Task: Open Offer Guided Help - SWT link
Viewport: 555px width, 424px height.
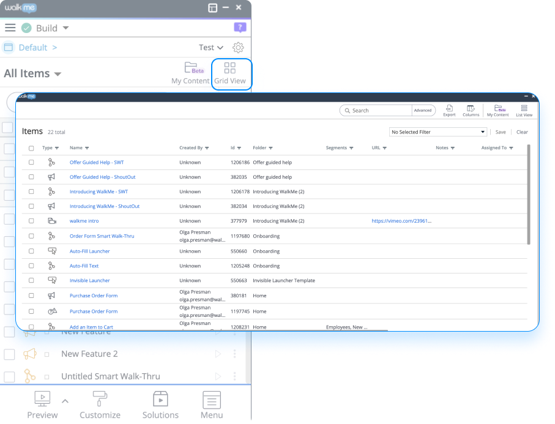Action: [97, 162]
